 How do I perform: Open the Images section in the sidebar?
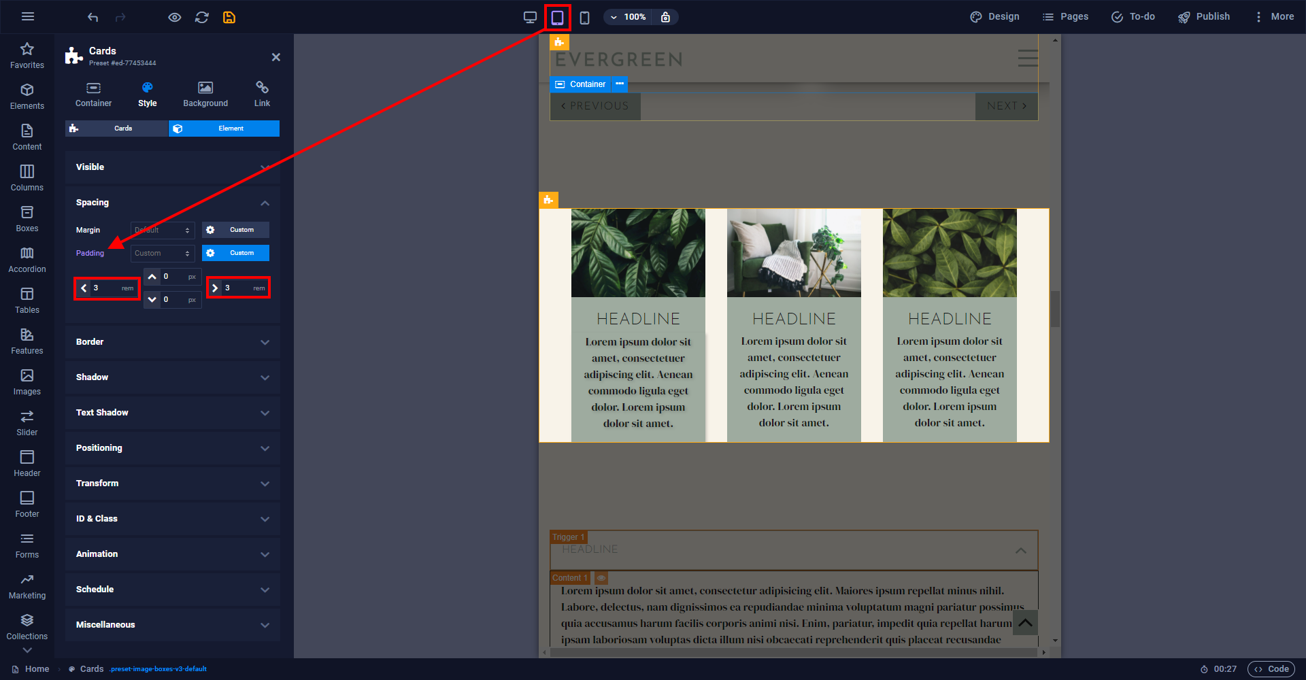point(27,382)
